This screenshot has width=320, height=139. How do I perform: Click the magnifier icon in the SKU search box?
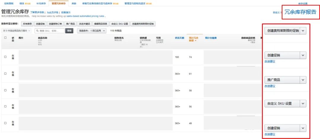pos(38,31)
